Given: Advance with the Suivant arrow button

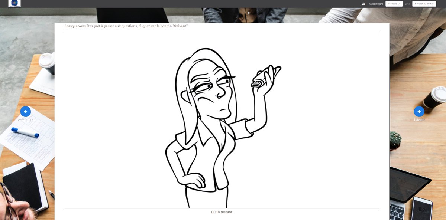Looking at the screenshot, I should pyautogui.click(x=419, y=111).
